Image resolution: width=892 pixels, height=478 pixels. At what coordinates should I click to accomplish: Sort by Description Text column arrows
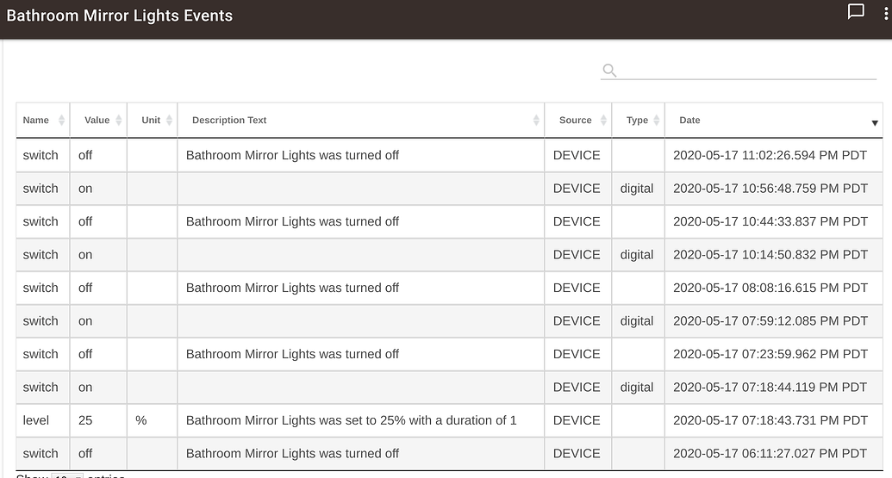click(x=536, y=121)
